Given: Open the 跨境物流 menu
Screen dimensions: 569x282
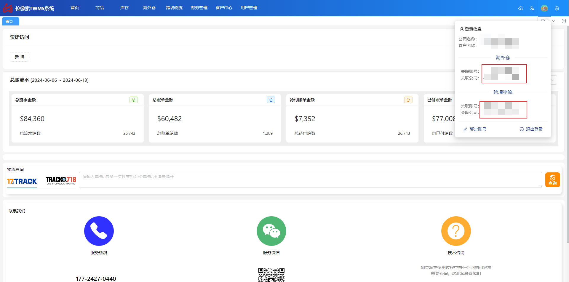Looking at the screenshot, I should click(x=174, y=8).
